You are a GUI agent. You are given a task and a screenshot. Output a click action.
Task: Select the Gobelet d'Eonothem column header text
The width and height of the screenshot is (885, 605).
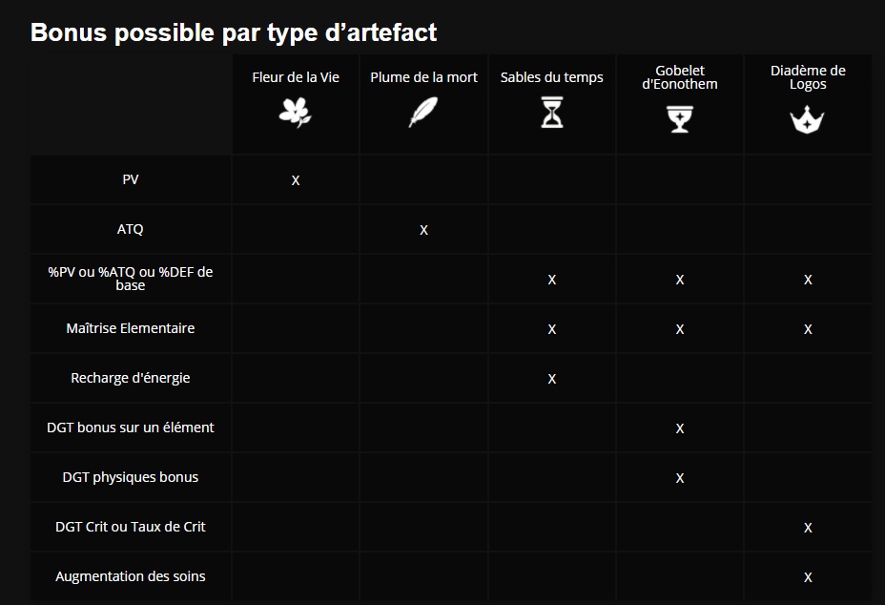point(680,77)
